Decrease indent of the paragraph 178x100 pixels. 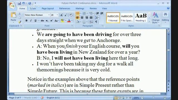point(97,13)
